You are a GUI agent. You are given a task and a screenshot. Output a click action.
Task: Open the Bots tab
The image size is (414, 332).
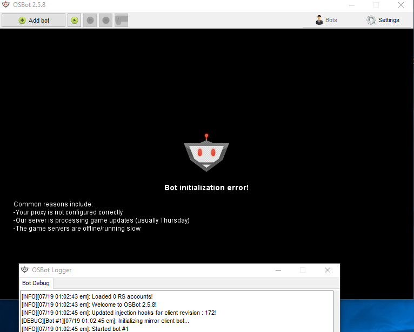tap(326, 20)
